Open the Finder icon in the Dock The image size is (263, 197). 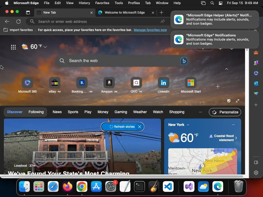pos(24,186)
